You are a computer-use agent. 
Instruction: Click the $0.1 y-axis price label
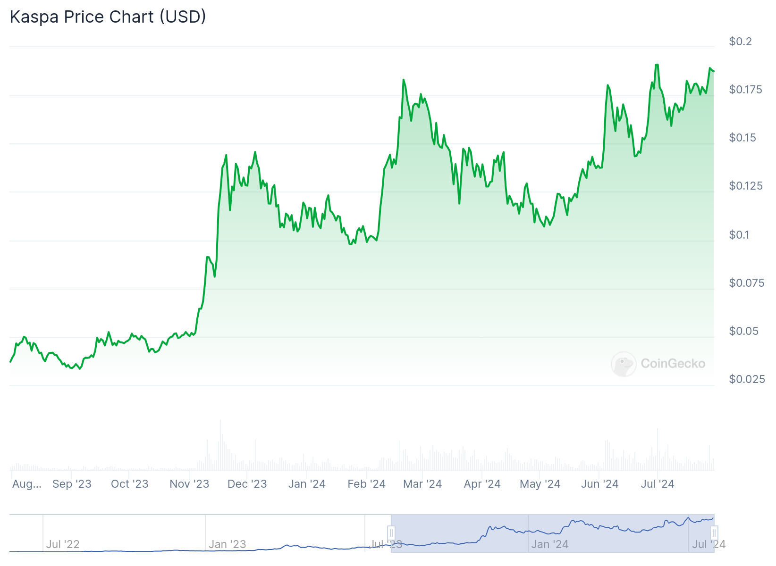click(739, 235)
